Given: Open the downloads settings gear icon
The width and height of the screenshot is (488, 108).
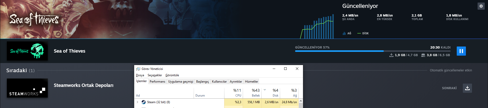Looking at the screenshot, I should 481,6.
